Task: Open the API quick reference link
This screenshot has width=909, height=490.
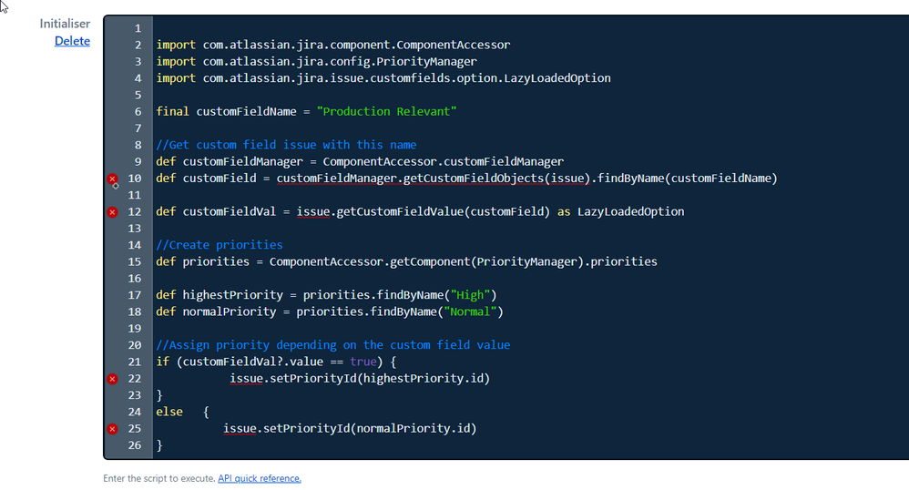Action: (260, 478)
